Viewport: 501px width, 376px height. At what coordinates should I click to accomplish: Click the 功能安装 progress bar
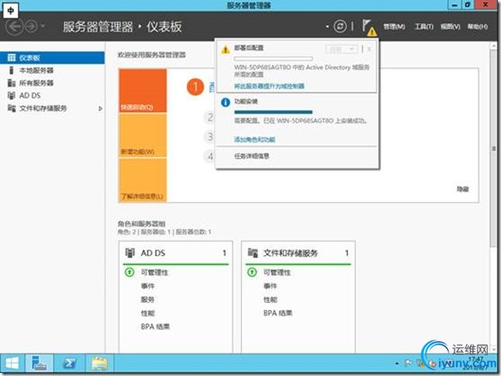[273, 112]
